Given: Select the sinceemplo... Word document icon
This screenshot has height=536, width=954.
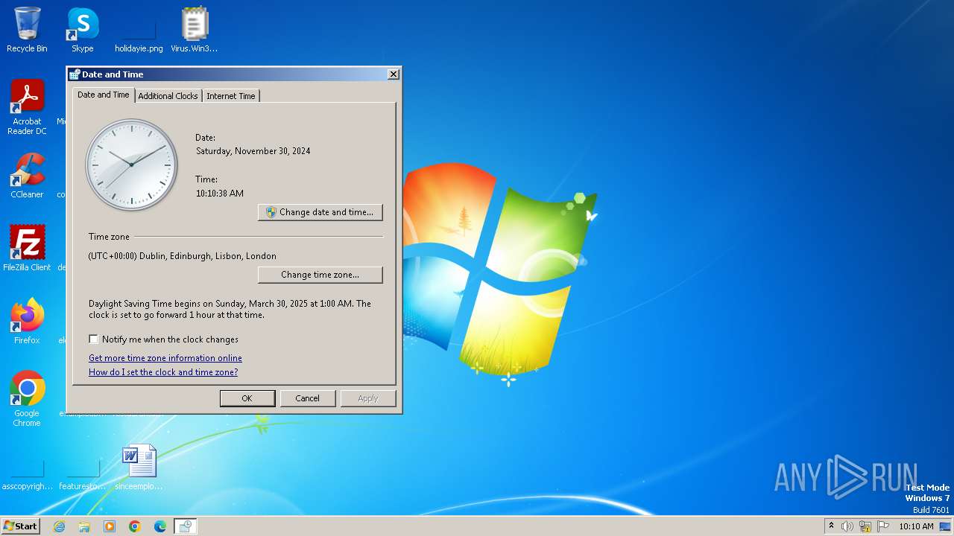Looking at the screenshot, I should (139, 467).
